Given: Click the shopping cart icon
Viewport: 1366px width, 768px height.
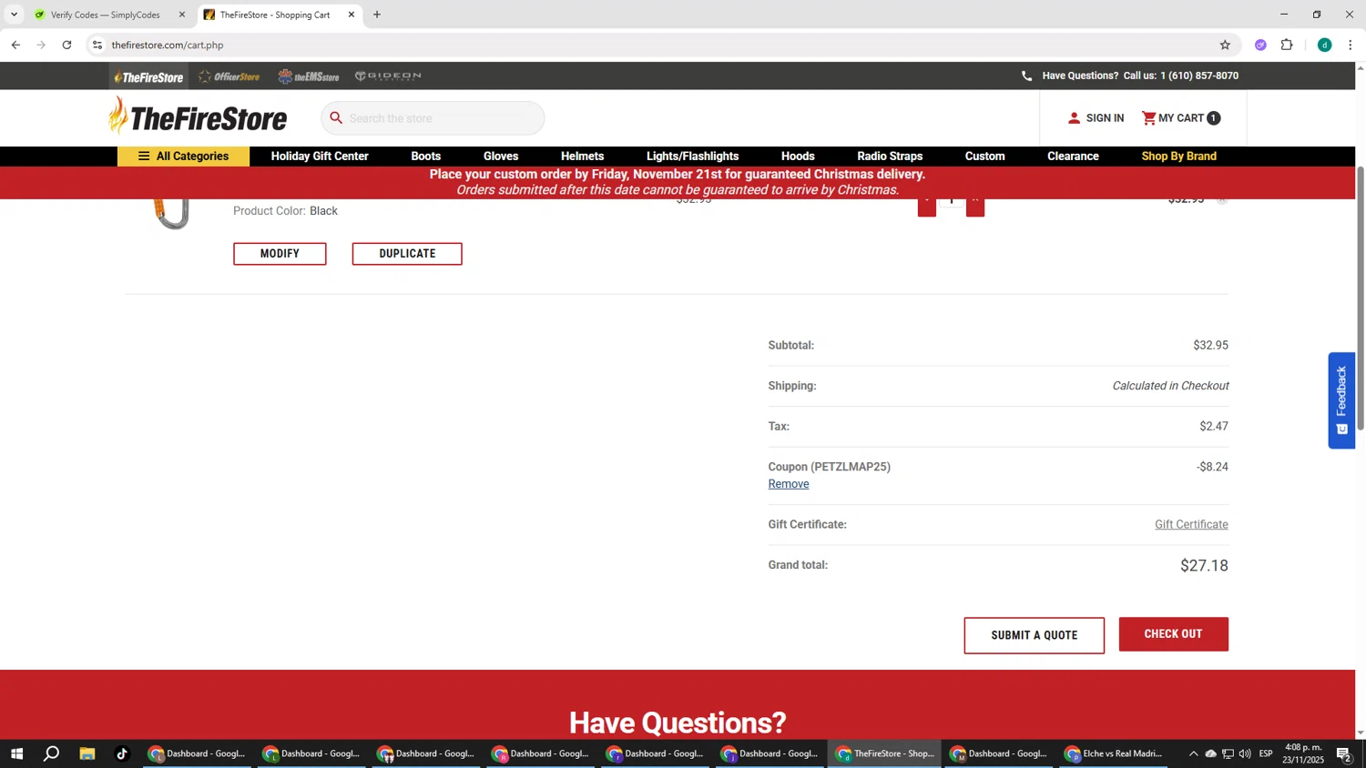Looking at the screenshot, I should click(x=1148, y=118).
